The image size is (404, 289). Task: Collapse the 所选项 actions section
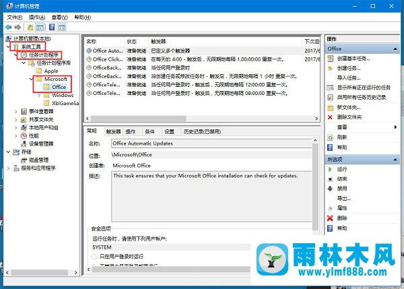(395, 160)
